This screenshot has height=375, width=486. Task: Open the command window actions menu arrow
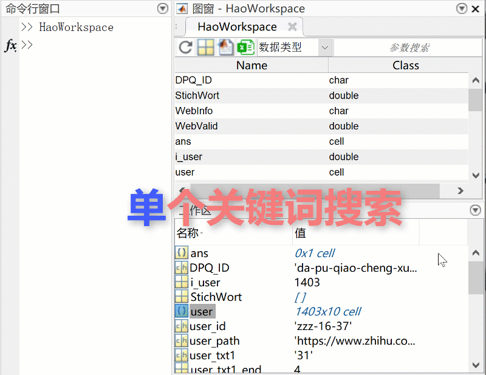pyautogui.click(x=163, y=9)
